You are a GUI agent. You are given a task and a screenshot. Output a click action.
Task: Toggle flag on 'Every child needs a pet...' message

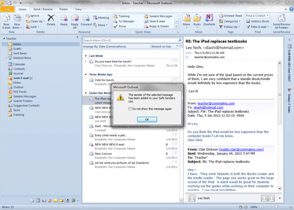(176, 135)
